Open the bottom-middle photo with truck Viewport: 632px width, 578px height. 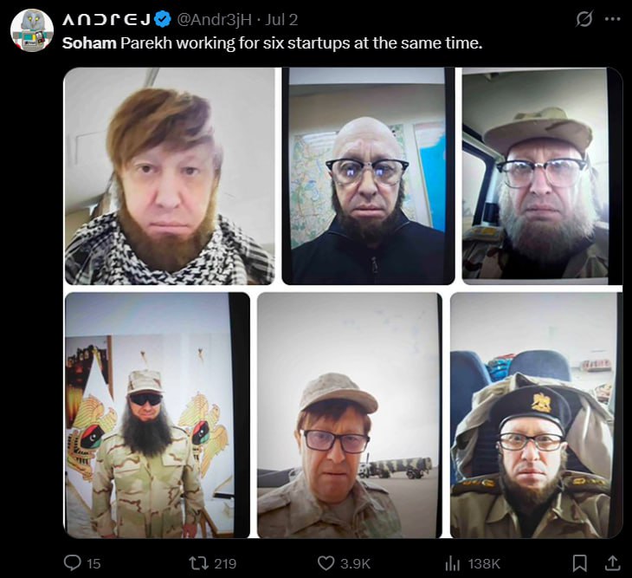tap(350, 415)
